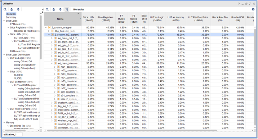Toggle the percentage display button

67,9
